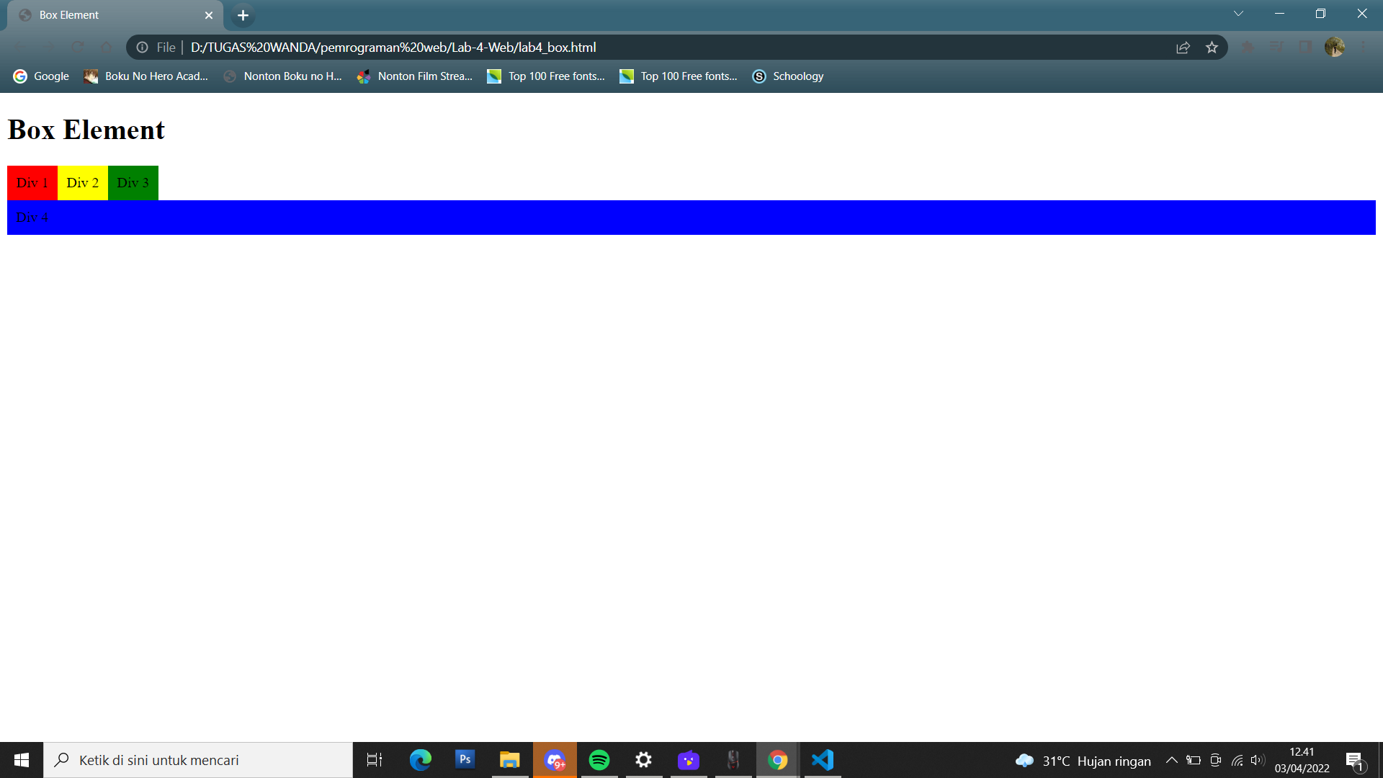Open File Explorer from the taskbar
Viewport: 1383px width, 778px height.
509,760
